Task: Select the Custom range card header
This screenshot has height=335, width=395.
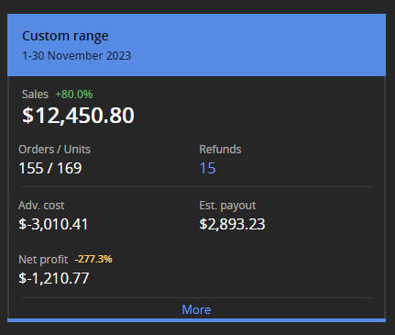Action: (196, 45)
